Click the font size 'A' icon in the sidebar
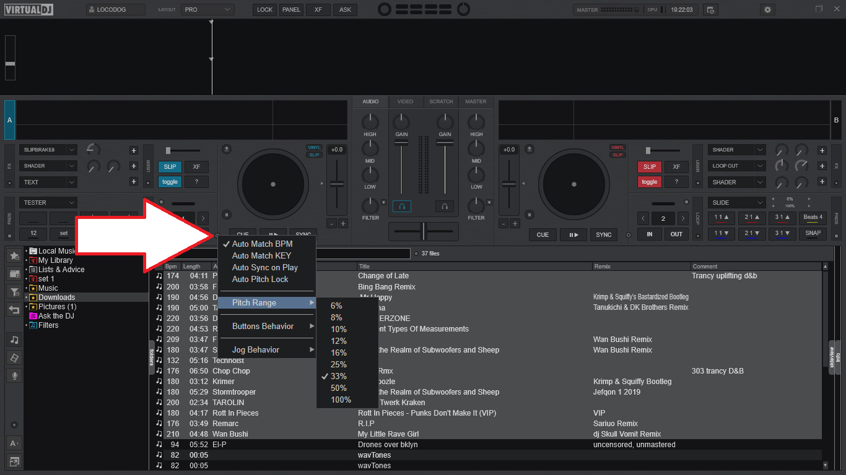 tap(14, 443)
